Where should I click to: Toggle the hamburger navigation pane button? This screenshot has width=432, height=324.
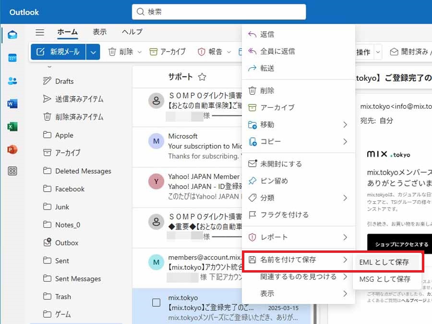(40, 32)
